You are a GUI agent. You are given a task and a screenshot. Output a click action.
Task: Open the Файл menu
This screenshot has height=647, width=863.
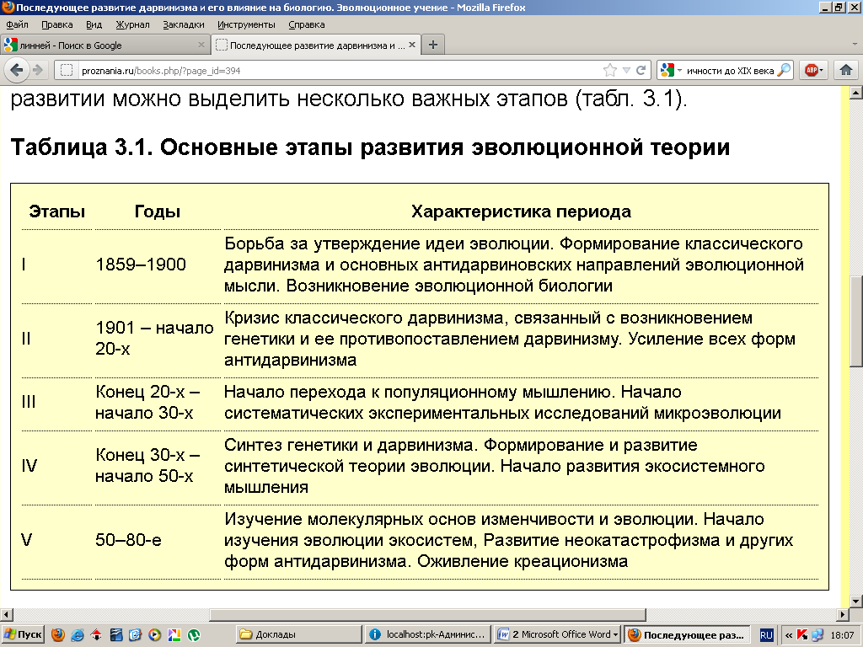17,24
